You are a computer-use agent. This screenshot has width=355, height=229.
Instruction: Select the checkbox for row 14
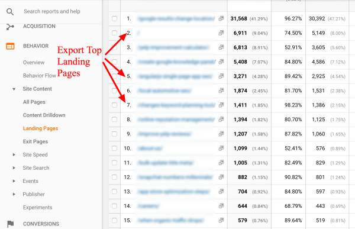[x=115, y=206]
